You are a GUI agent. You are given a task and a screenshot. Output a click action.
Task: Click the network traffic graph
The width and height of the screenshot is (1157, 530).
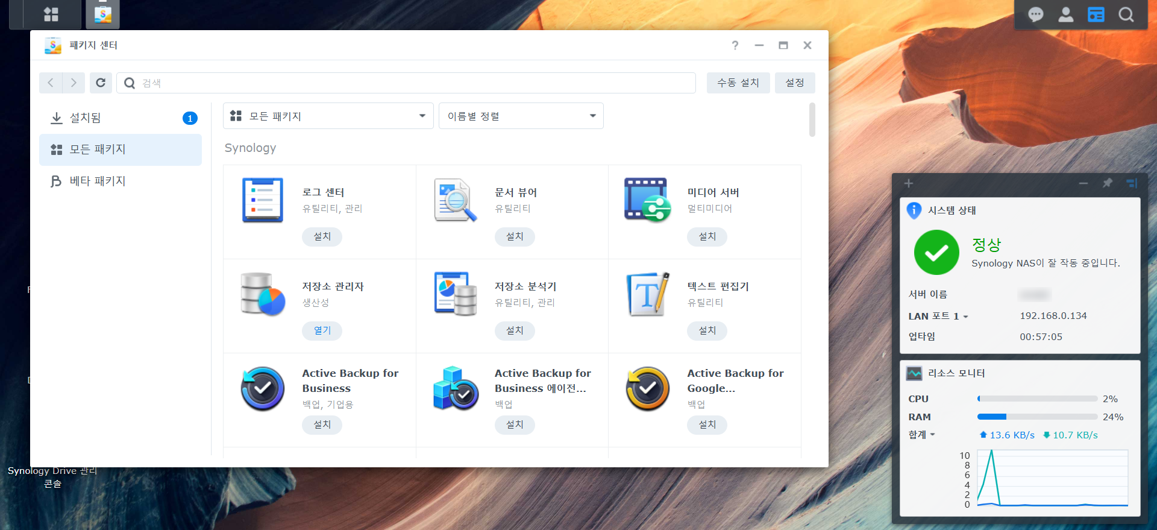click(1052, 478)
